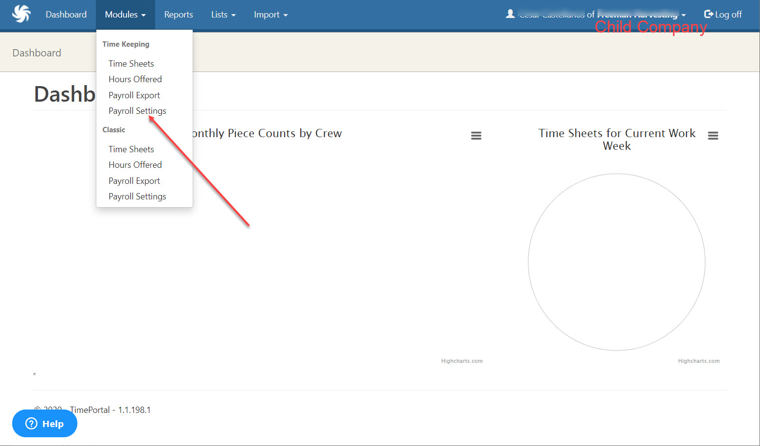
Task: Expand the Lists dropdown
Action: tap(223, 15)
